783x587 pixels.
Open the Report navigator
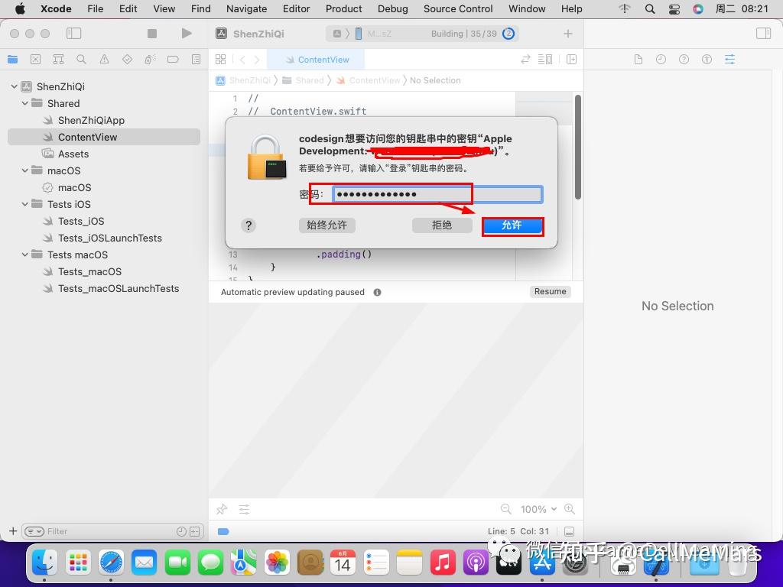[x=197, y=60]
